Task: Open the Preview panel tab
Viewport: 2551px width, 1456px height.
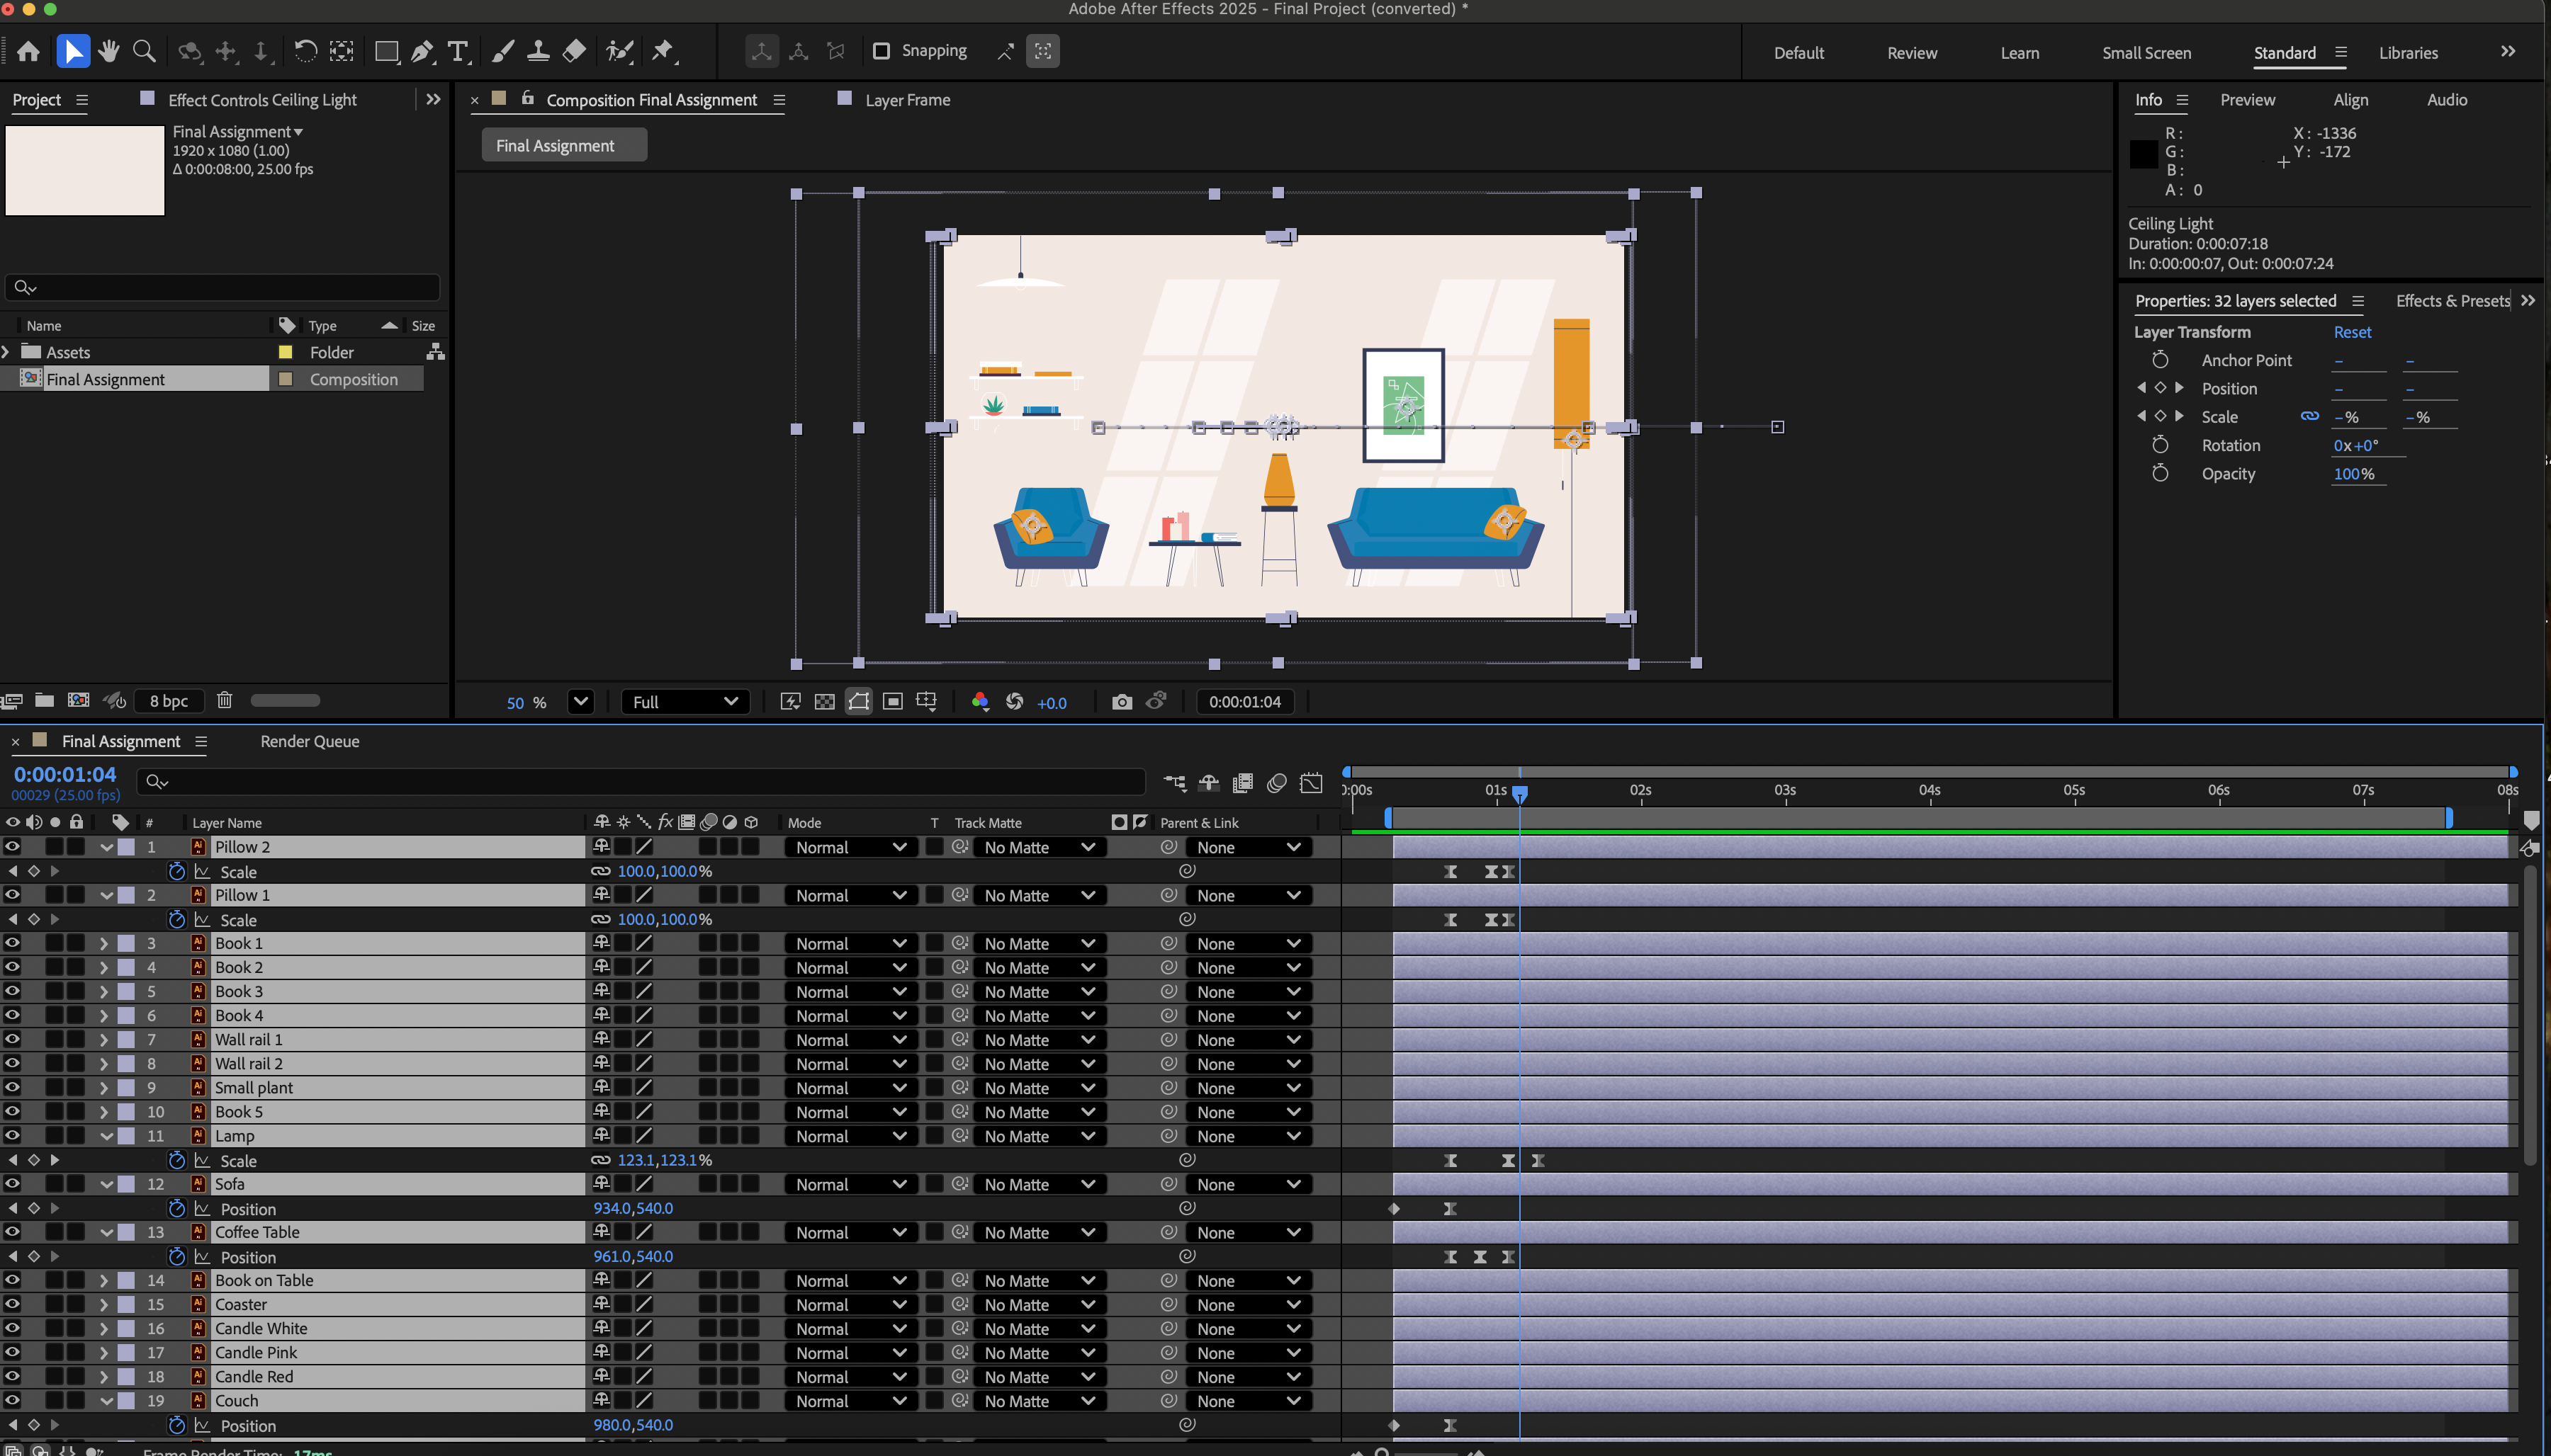Action: 2247,100
